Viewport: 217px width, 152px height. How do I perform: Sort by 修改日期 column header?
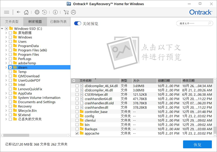pyautogui.click(x=197, y=81)
